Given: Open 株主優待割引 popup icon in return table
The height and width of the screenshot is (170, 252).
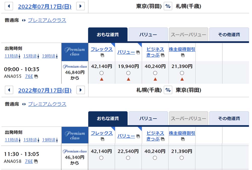Looking at the screenshot, I should tap(183, 139).
